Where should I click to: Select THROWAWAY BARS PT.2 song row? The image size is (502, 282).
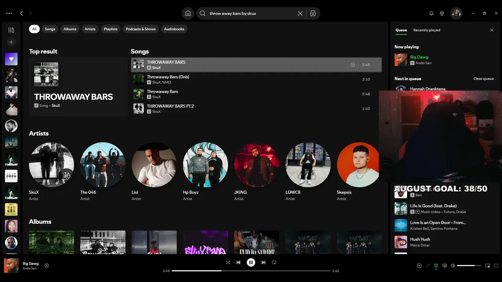256,108
